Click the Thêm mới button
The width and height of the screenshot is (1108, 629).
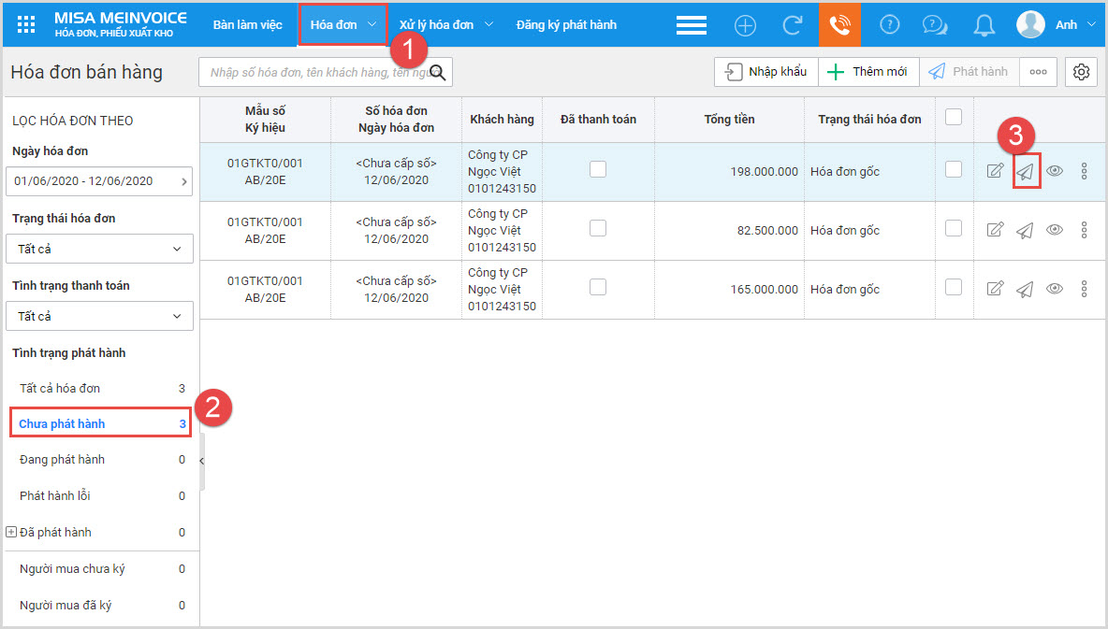pyautogui.click(x=868, y=72)
